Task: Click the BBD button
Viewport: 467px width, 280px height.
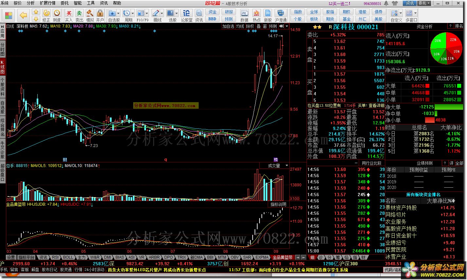Action: (x=213, y=19)
